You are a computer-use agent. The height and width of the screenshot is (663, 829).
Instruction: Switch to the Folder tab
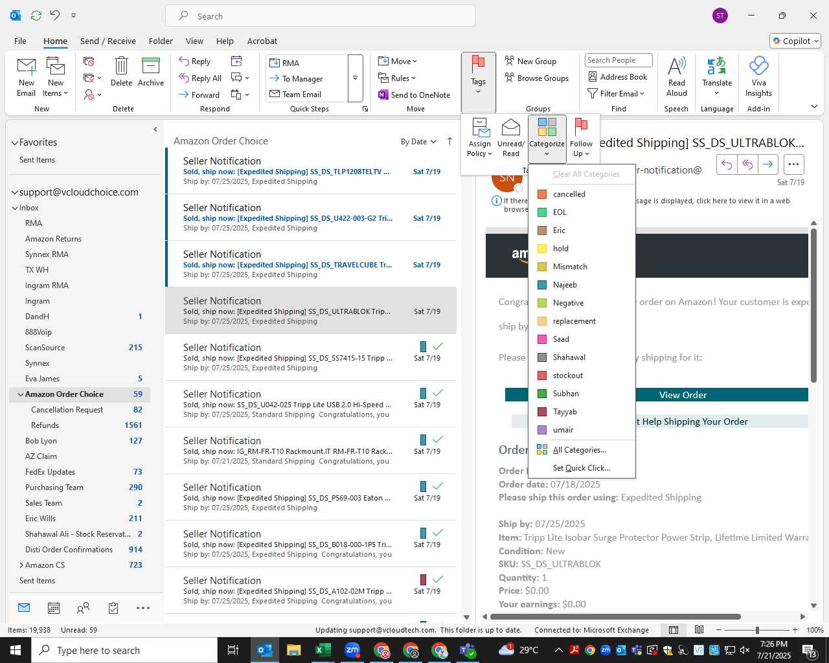coord(161,41)
